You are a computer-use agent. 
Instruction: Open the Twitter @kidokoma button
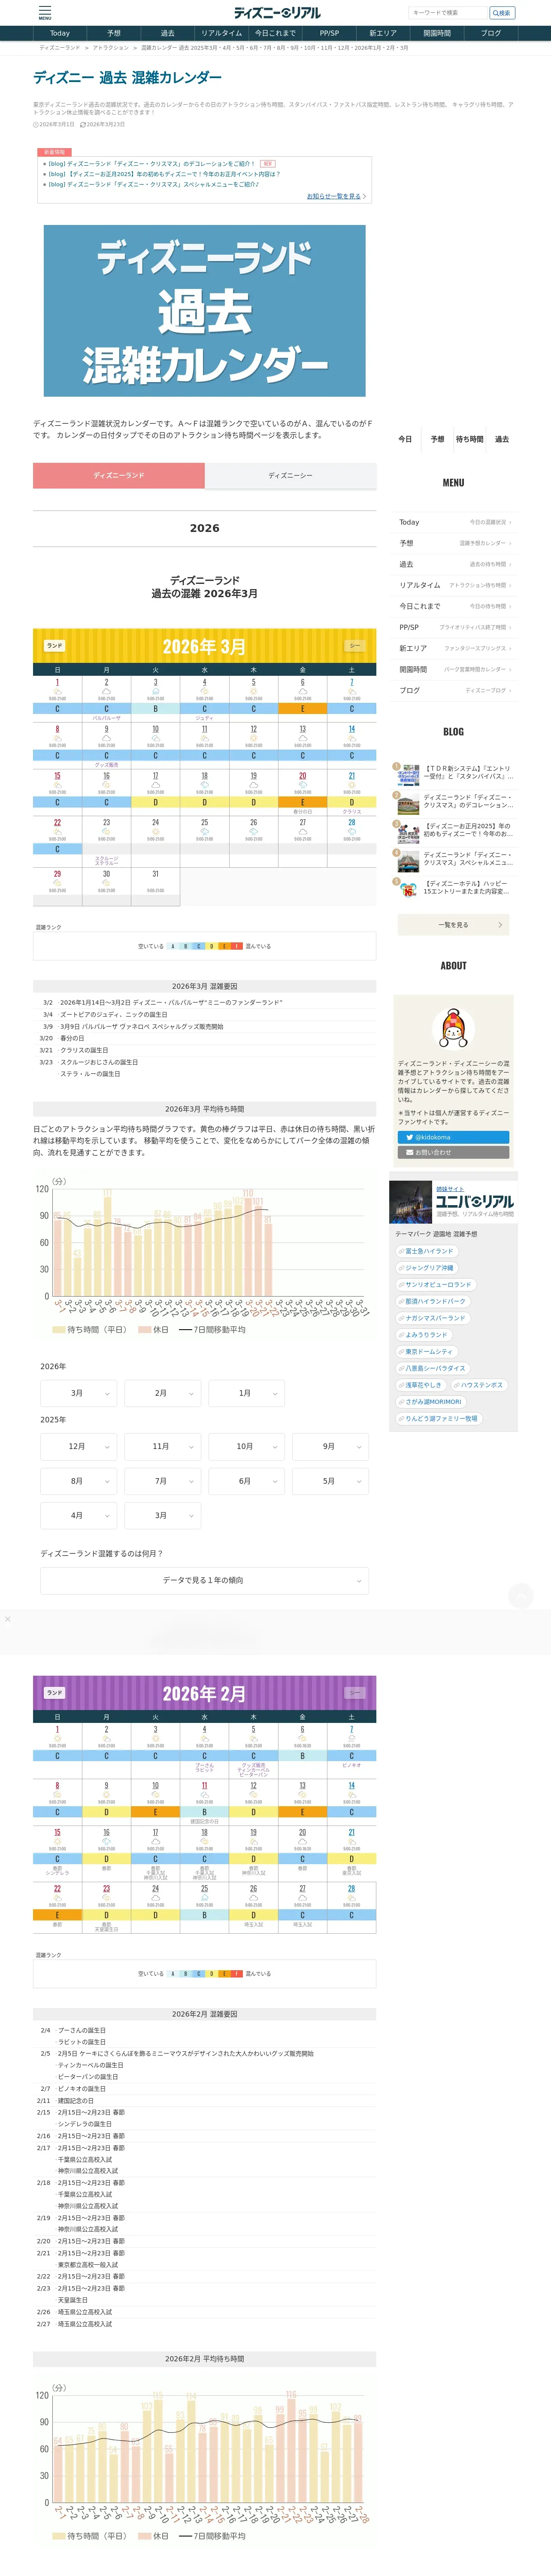pos(453,1137)
